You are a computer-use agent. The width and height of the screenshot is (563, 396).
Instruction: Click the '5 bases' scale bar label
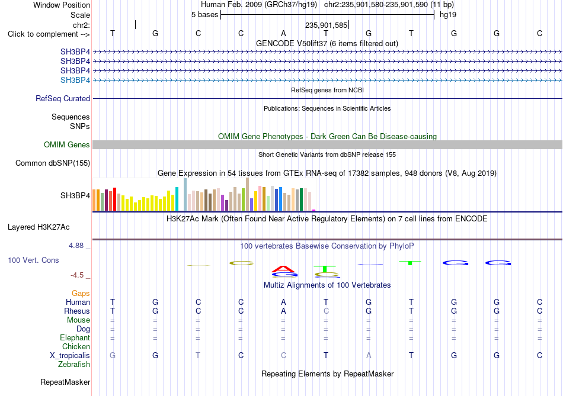[204, 15]
